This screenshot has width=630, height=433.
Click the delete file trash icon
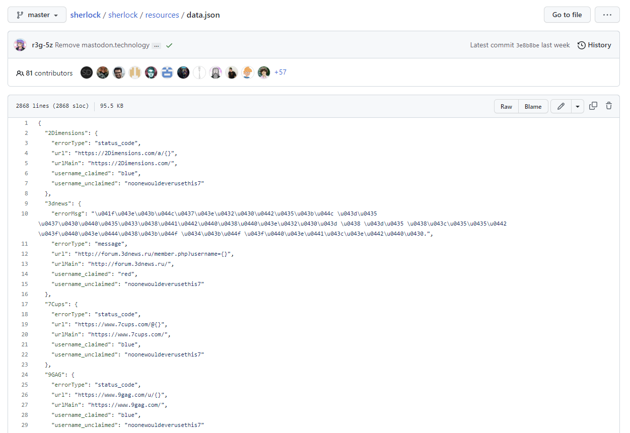pos(609,106)
